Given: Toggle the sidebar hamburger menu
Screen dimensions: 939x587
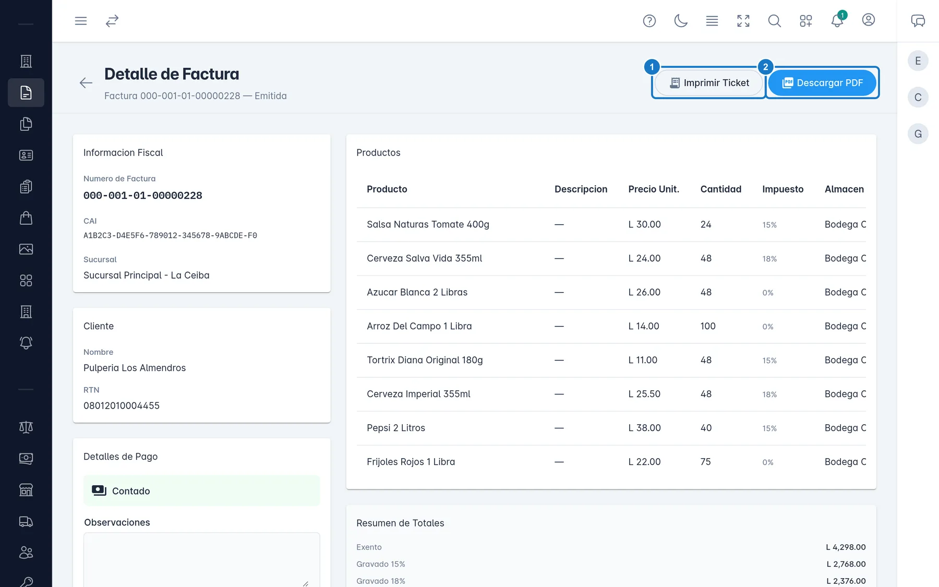Looking at the screenshot, I should 81,21.
